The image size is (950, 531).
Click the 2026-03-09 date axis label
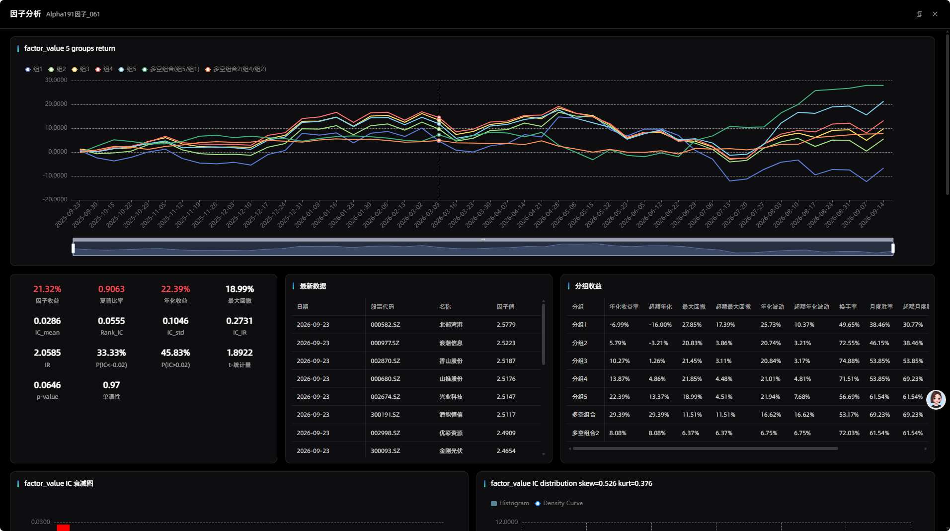pyautogui.click(x=427, y=215)
